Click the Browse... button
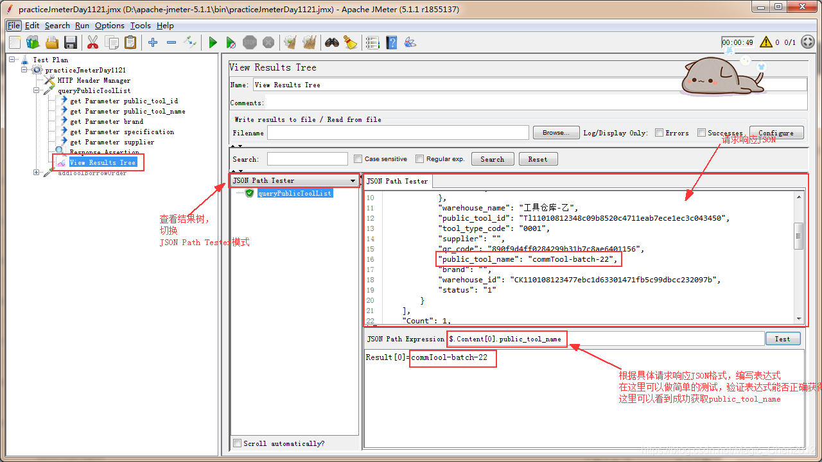Viewport: 822px width, 462px height. (x=556, y=133)
